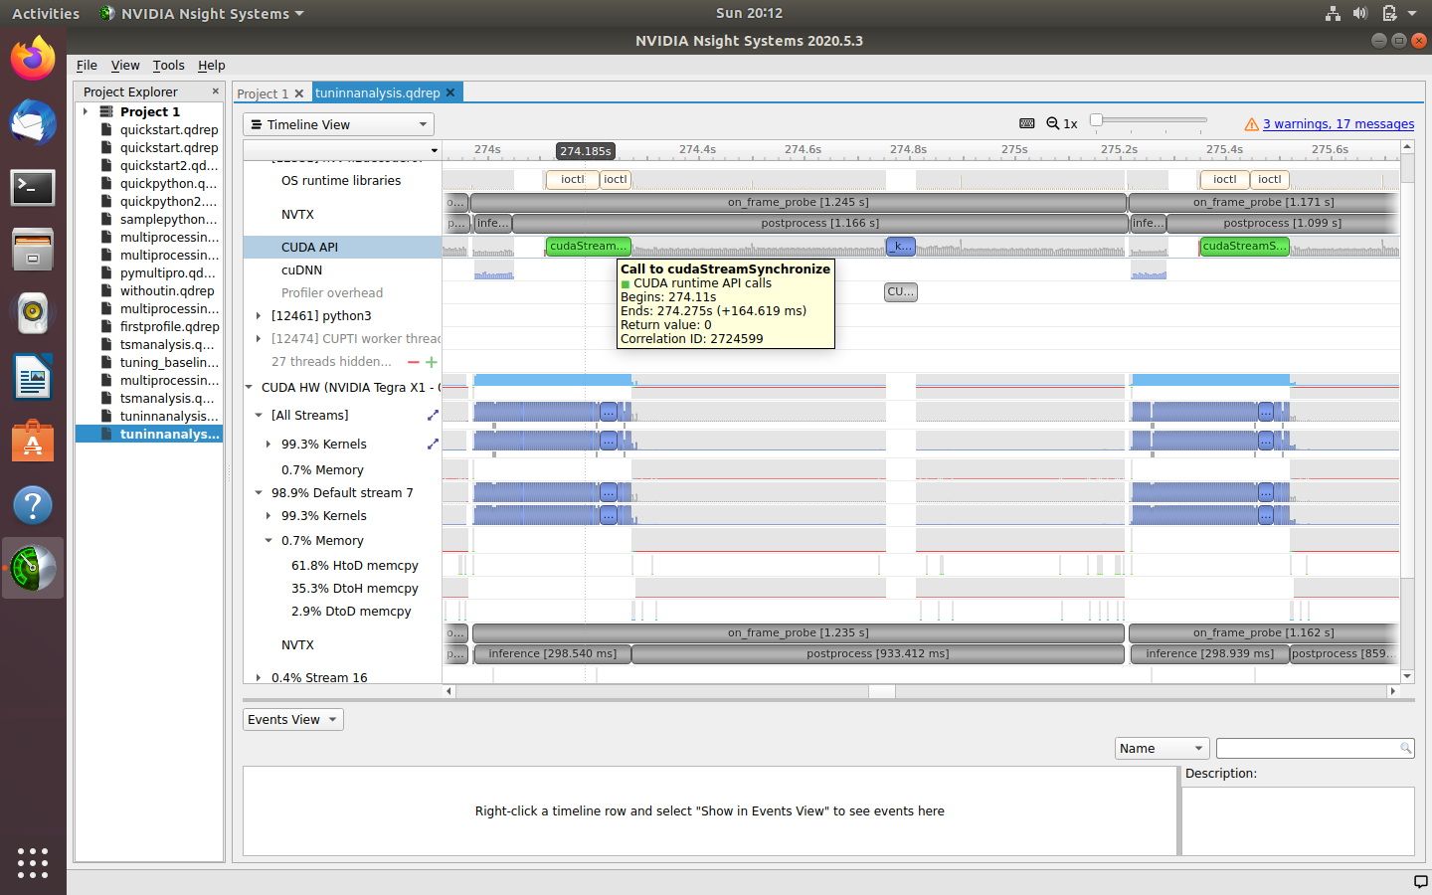Screen dimensions: 1432x895
Task: Select quickstart2.qd... in Project Explorer
Action: coord(168,165)
